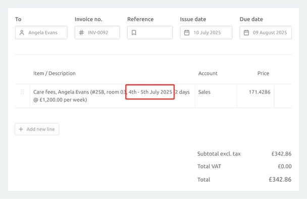This screenshot has height=199, width=307.
Task: Click into the empty Reference field
Action: coord(150,32)
